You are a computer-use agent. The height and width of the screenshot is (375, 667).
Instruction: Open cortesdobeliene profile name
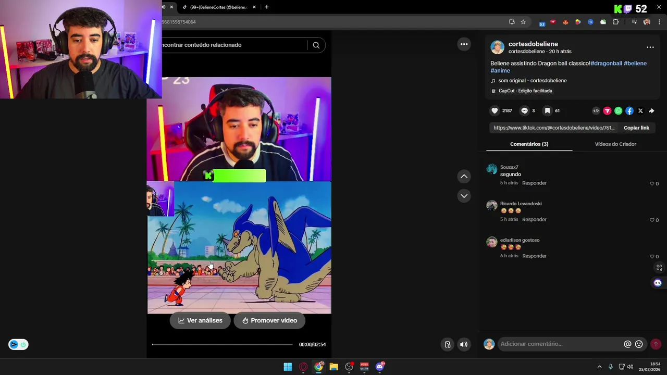[533, 44]
